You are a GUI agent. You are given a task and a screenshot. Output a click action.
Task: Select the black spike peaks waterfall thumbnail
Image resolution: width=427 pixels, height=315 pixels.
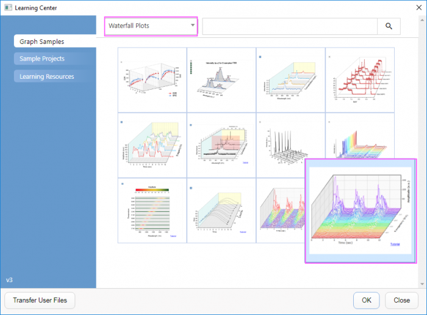(290, 145)
